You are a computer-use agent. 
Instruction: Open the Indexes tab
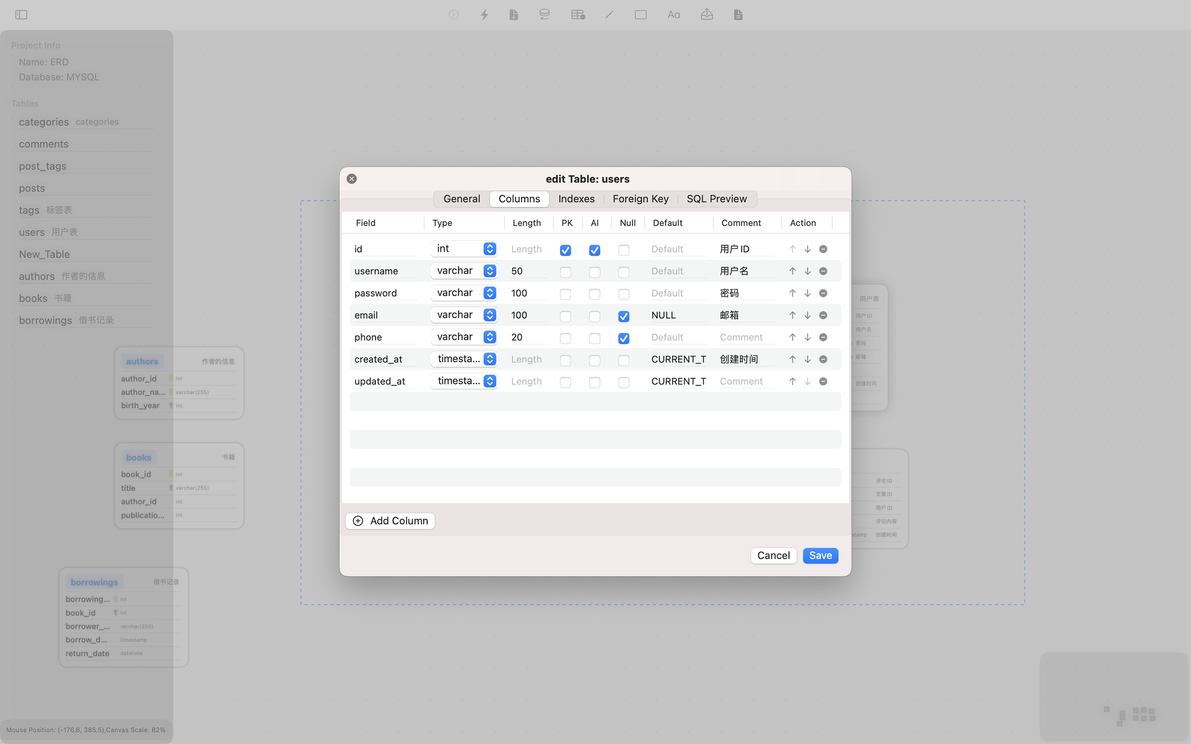[x=576, y=199]
